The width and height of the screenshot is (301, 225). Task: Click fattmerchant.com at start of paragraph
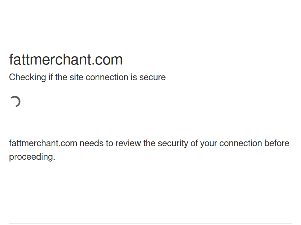click(43, 143)
